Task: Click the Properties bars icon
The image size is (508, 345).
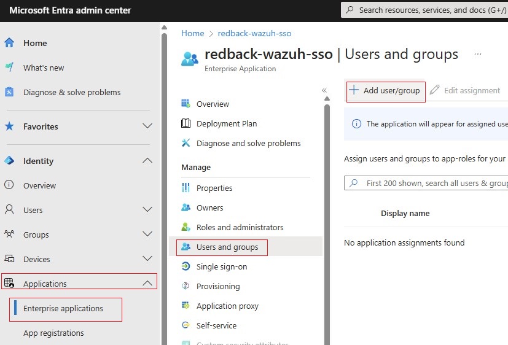Action: click(x=186, y=187)
